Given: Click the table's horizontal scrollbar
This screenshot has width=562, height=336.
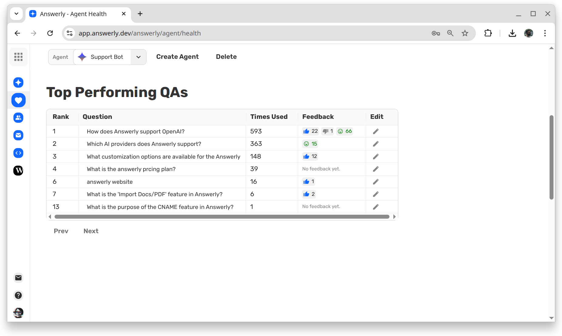Looking at the screenshot, I should tap(222, 217).
